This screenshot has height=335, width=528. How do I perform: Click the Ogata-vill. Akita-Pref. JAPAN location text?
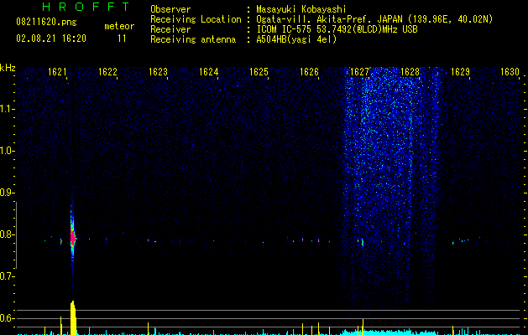374,19
